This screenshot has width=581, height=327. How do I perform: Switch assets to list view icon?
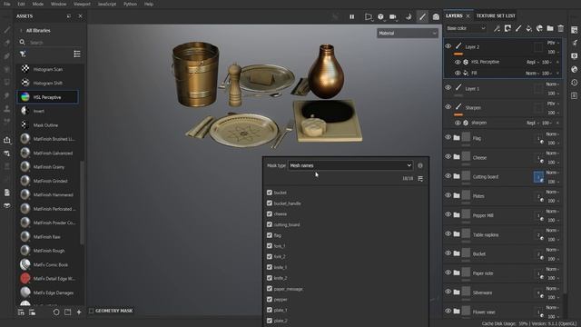pos(77,54)
